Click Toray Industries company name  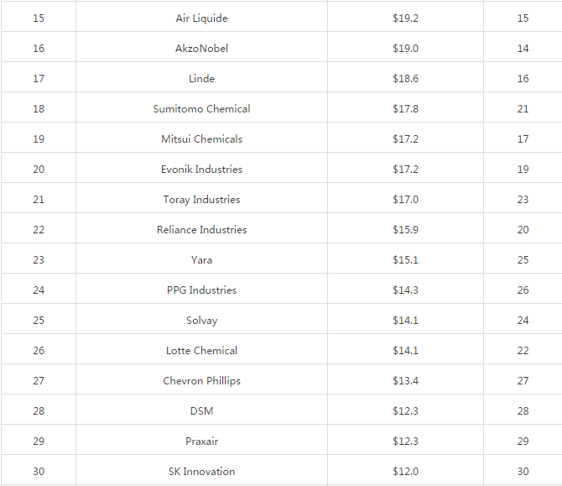201,200
